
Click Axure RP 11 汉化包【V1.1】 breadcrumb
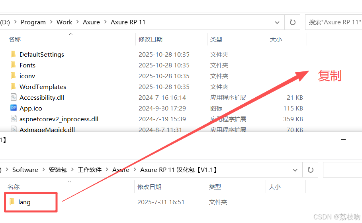(x=179, y=170)
